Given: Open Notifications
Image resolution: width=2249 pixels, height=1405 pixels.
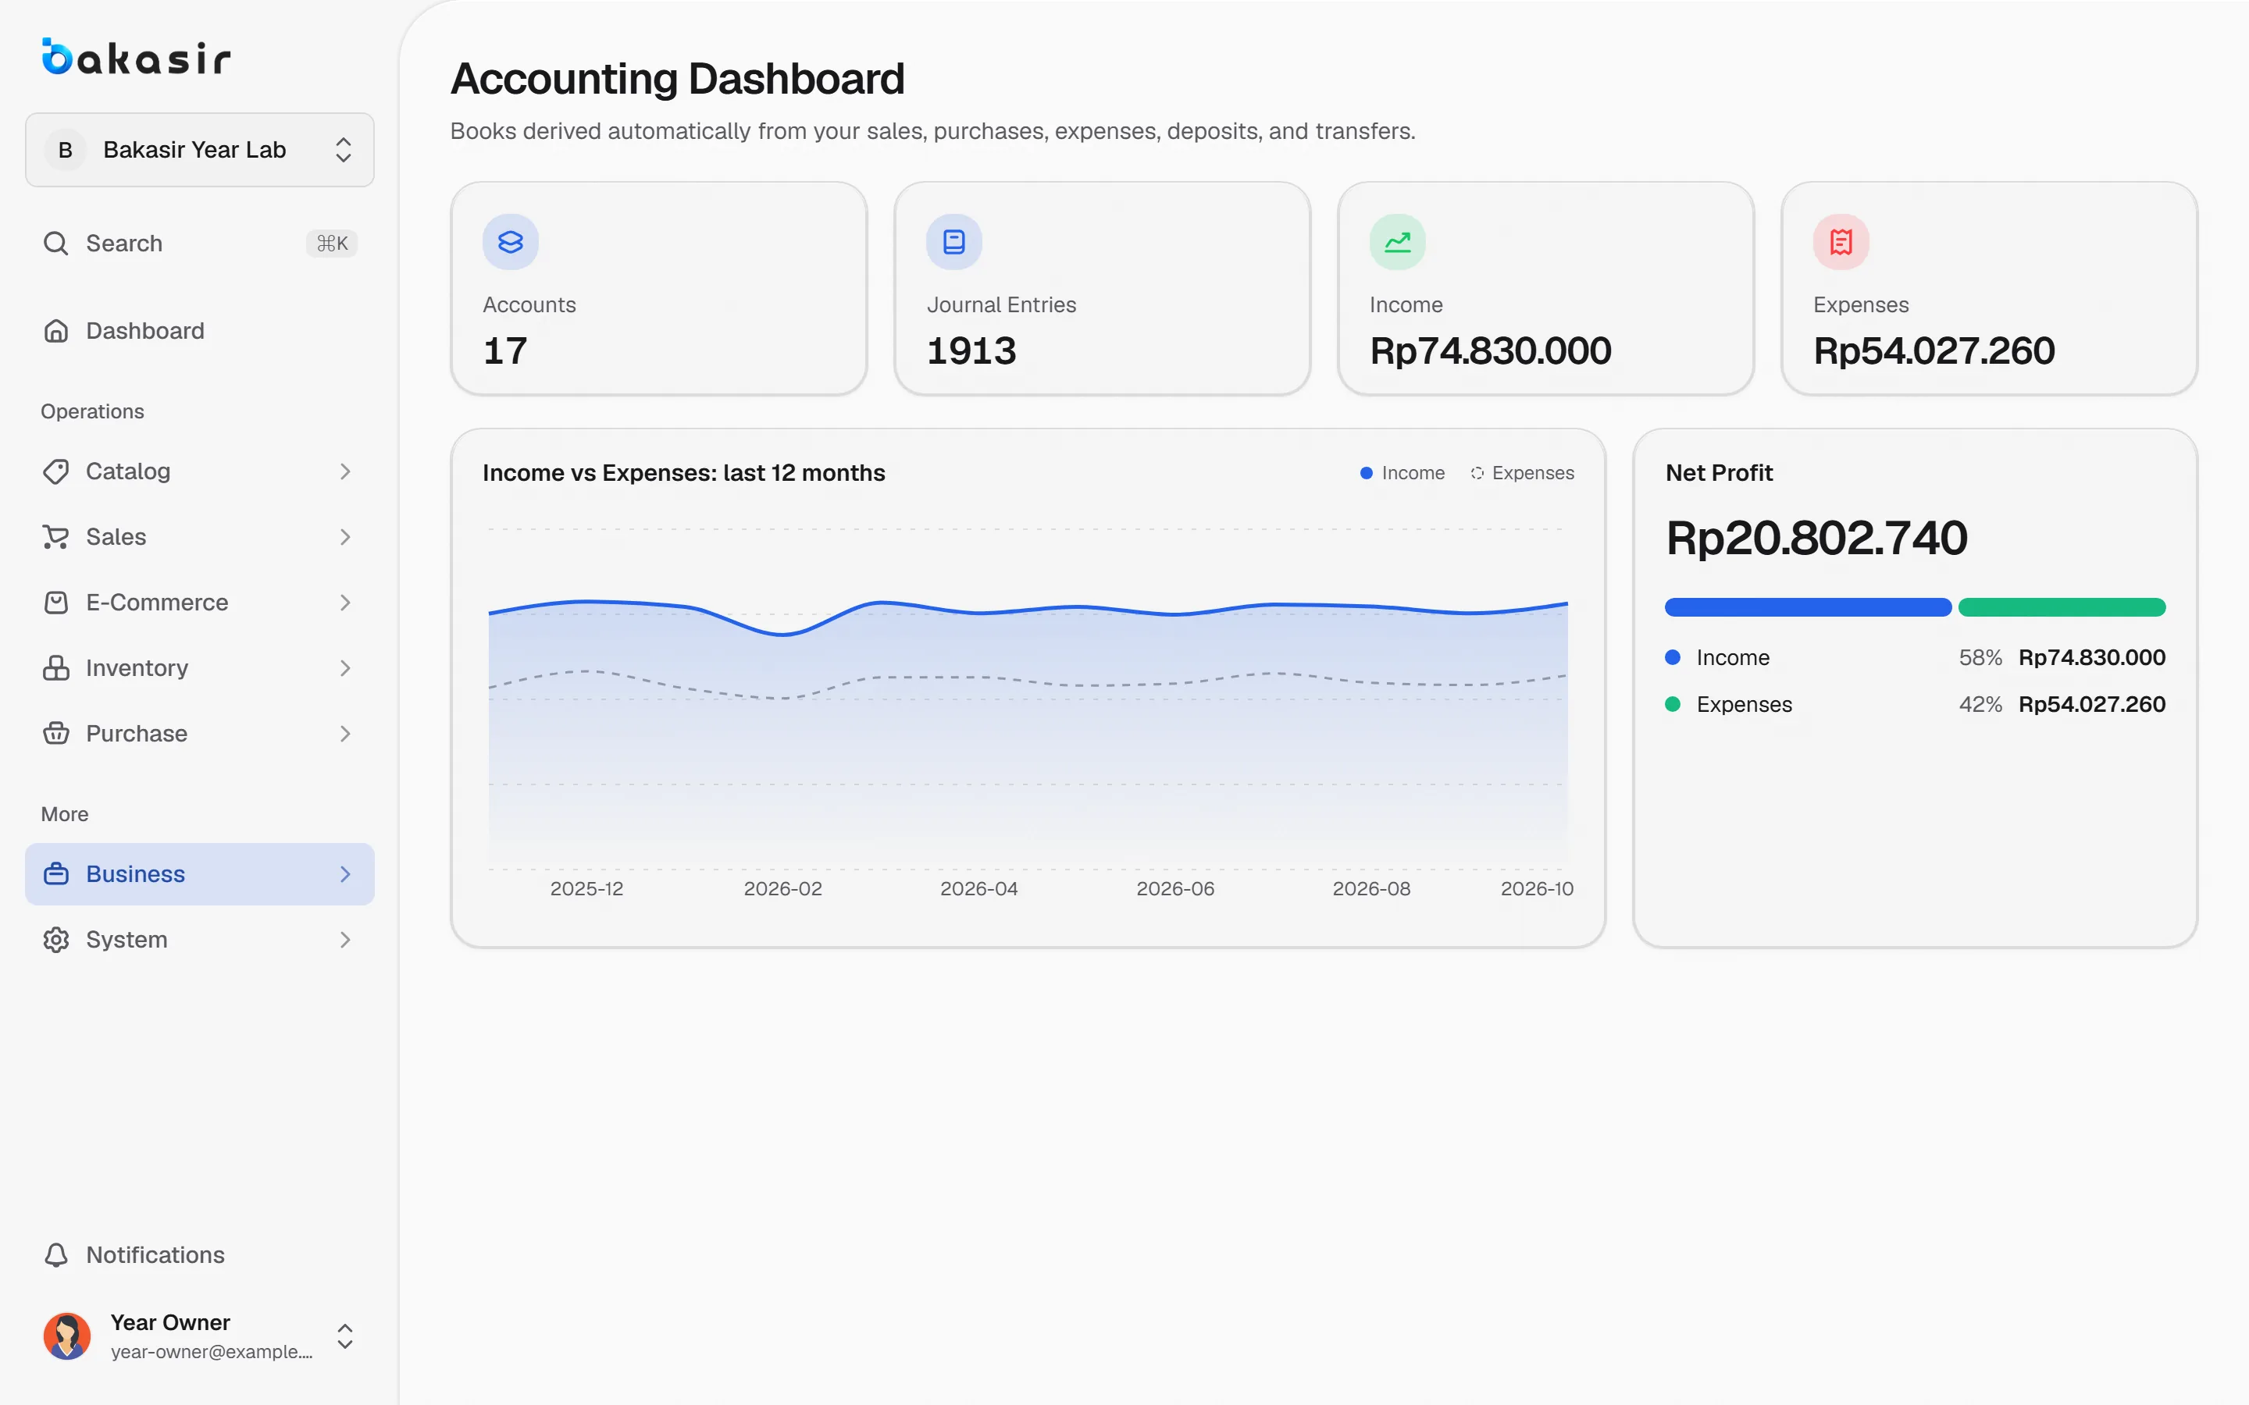Looking at the screenshot, I should [200, 1254].
